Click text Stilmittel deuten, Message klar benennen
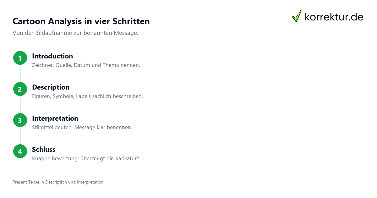 click(x=82, y=128)
